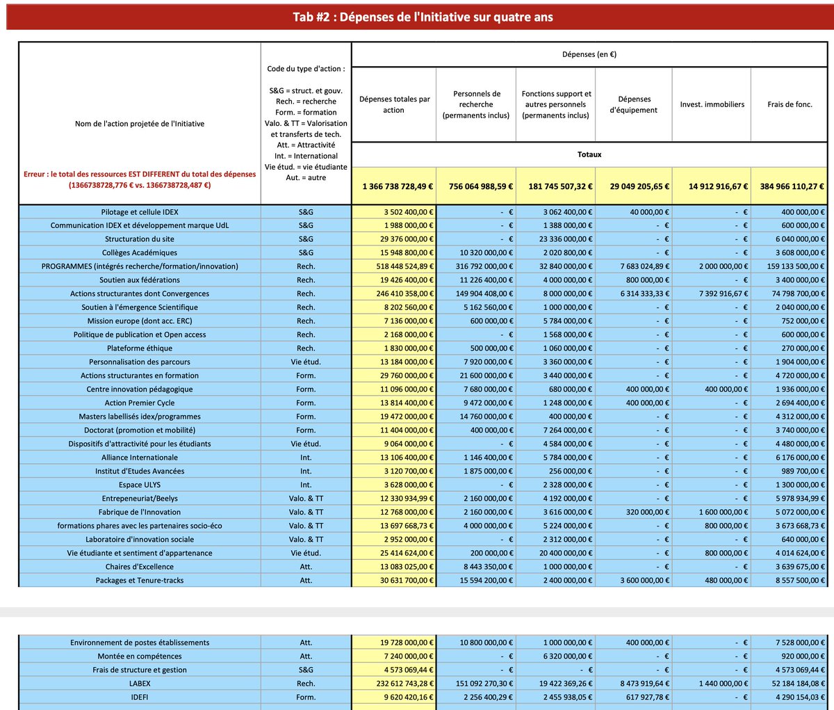Screen dimensions: 834x710
Task: Select the LABEX total 232 612 743,28 €
Action: 394,684
